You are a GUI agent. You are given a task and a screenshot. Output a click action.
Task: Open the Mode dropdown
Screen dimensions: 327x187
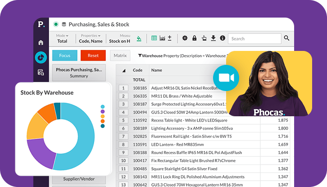(62, 36)
